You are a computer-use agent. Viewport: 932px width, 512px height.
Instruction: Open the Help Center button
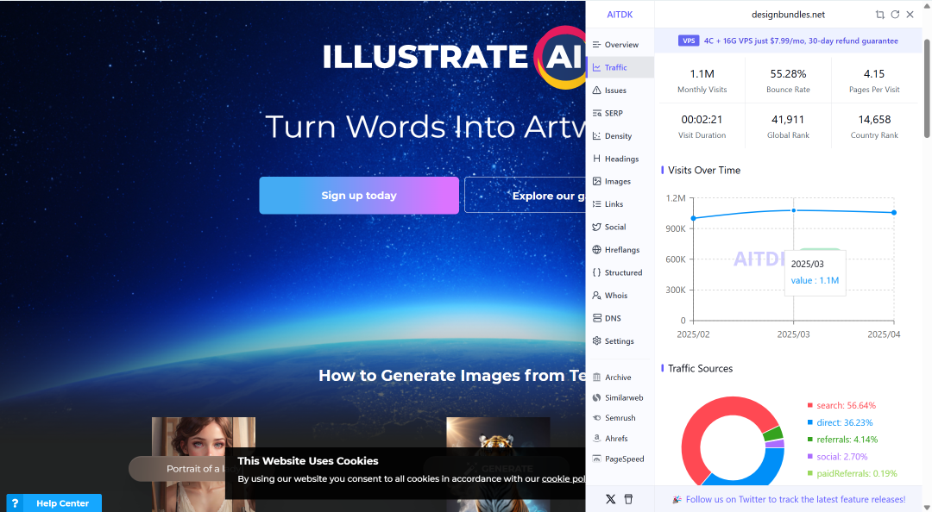click(54, 503)
